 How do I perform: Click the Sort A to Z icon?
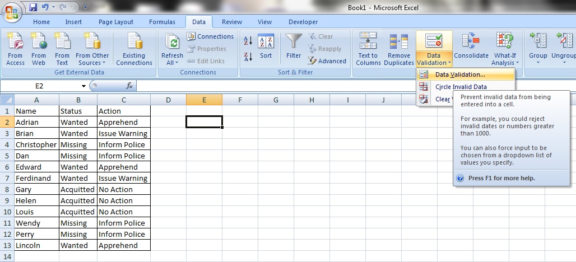point(248,41)
